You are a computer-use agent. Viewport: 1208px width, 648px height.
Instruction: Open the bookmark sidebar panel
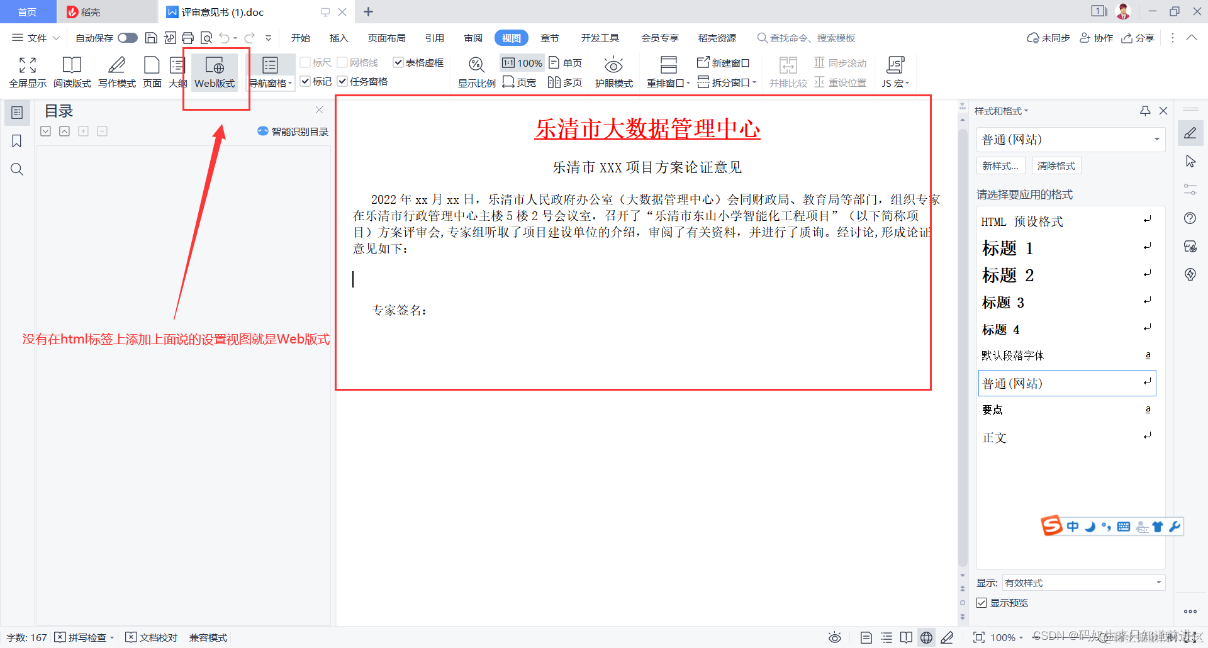click(17, 141)
